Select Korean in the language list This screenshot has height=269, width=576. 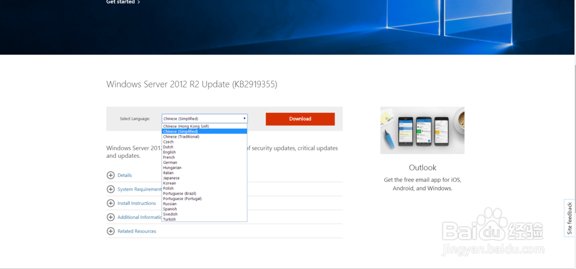click(x=204, y=183)
